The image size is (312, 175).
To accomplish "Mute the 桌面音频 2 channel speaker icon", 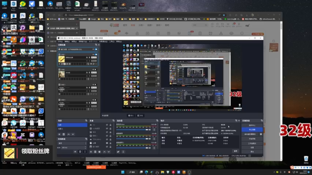I will (150, 148).
